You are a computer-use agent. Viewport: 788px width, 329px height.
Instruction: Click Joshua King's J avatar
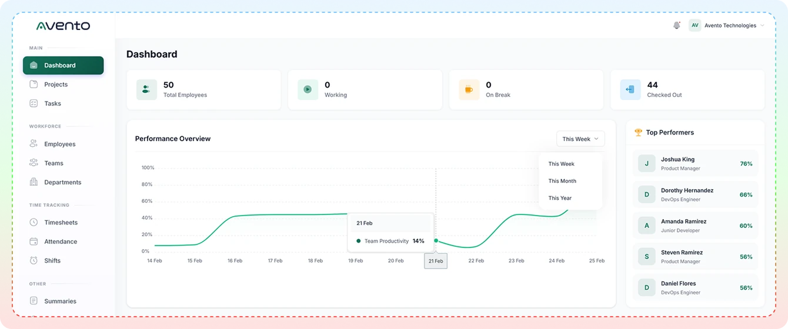click(647, 163)
